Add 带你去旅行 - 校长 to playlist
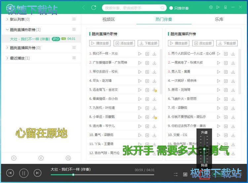The width and height of the screenshot is (248, 183). [x=147, y=71]
